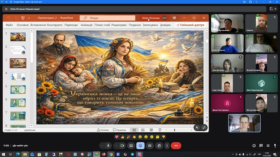Viewport: 280px width, 157px height.
Task: Open more options three-dot menu
Action: pos(167,145)
